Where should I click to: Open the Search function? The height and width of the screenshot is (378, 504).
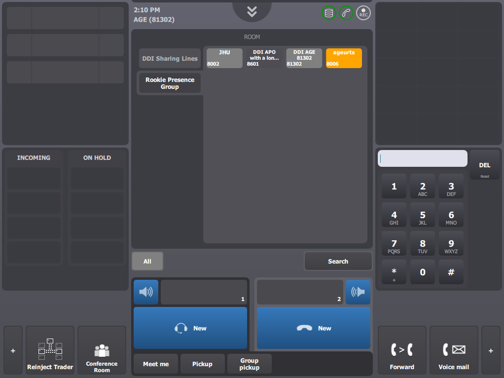[x=338, y=261]
